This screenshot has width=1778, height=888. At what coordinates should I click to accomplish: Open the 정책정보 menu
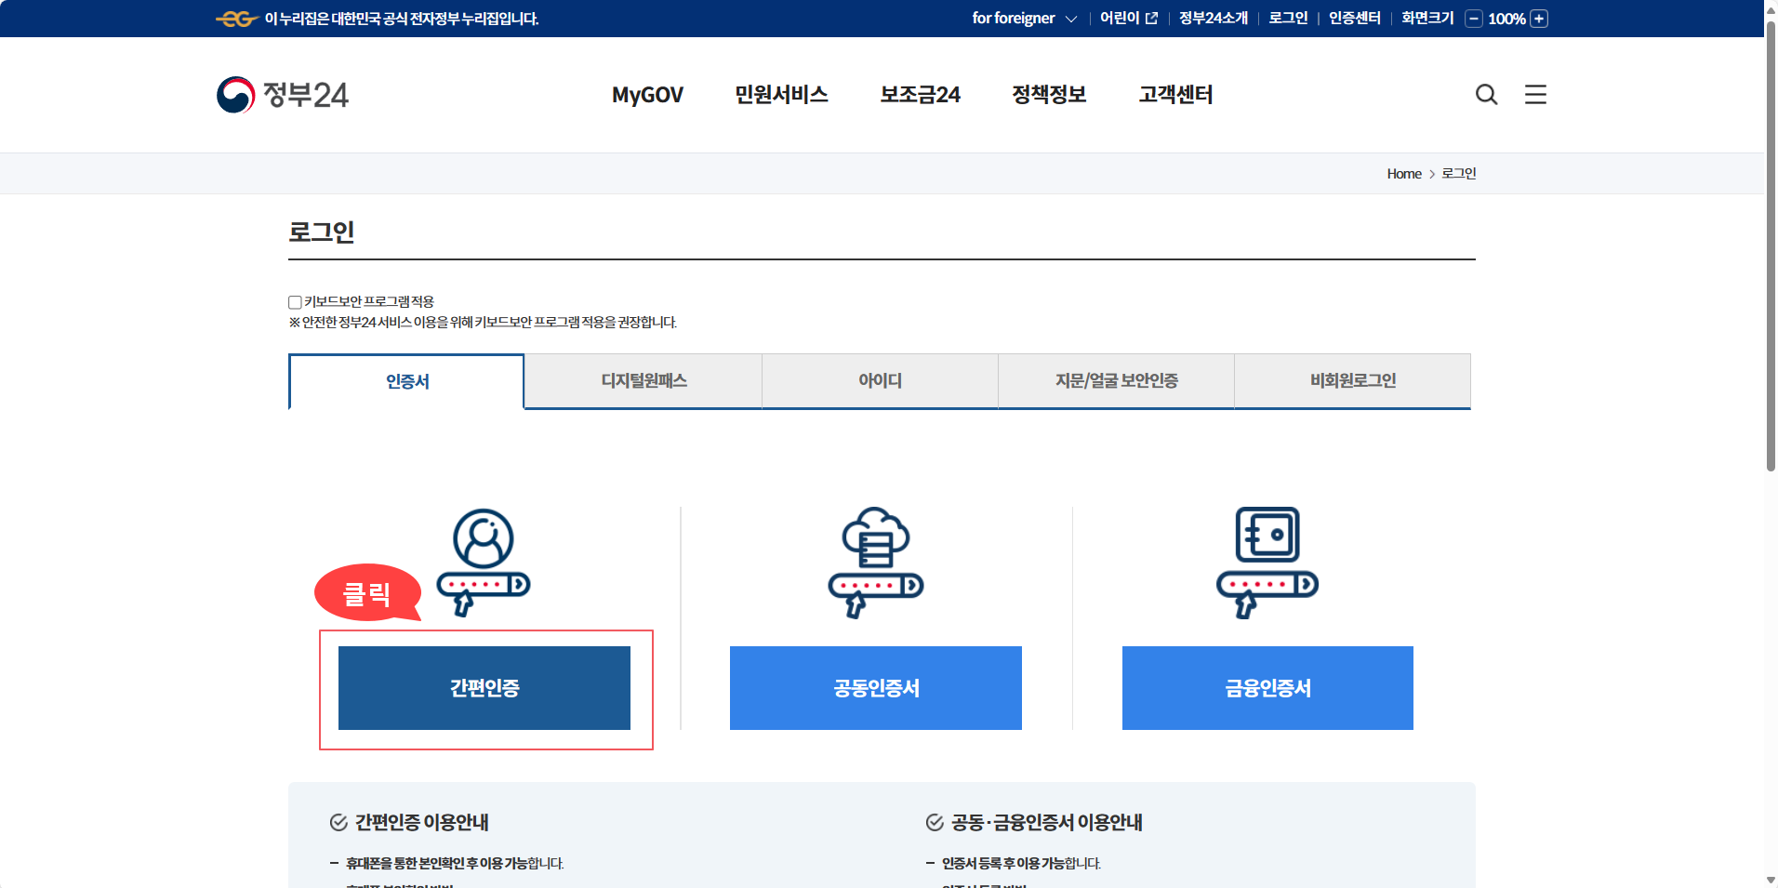[1049, 95]
